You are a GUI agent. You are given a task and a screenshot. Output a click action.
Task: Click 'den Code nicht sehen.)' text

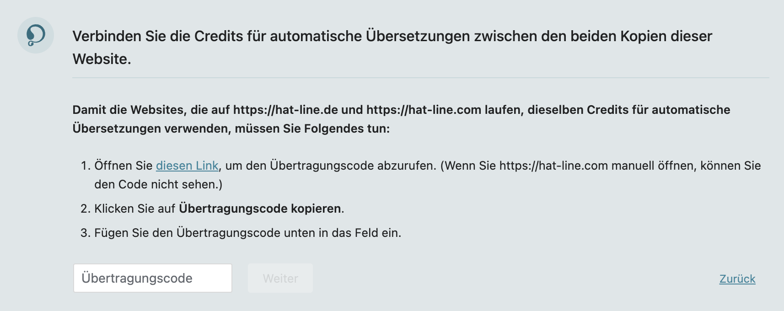[x=158, y=184]
